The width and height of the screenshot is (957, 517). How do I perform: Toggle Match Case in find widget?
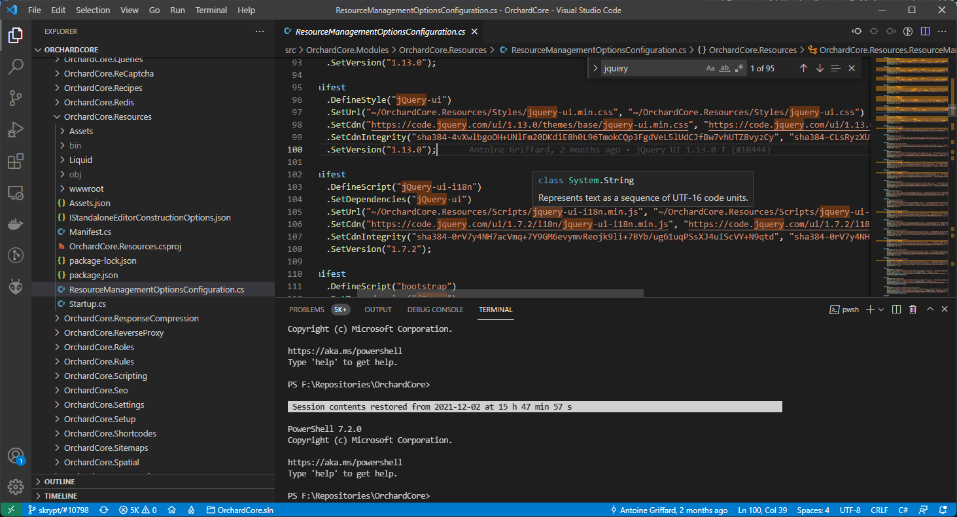click(710, 68)
